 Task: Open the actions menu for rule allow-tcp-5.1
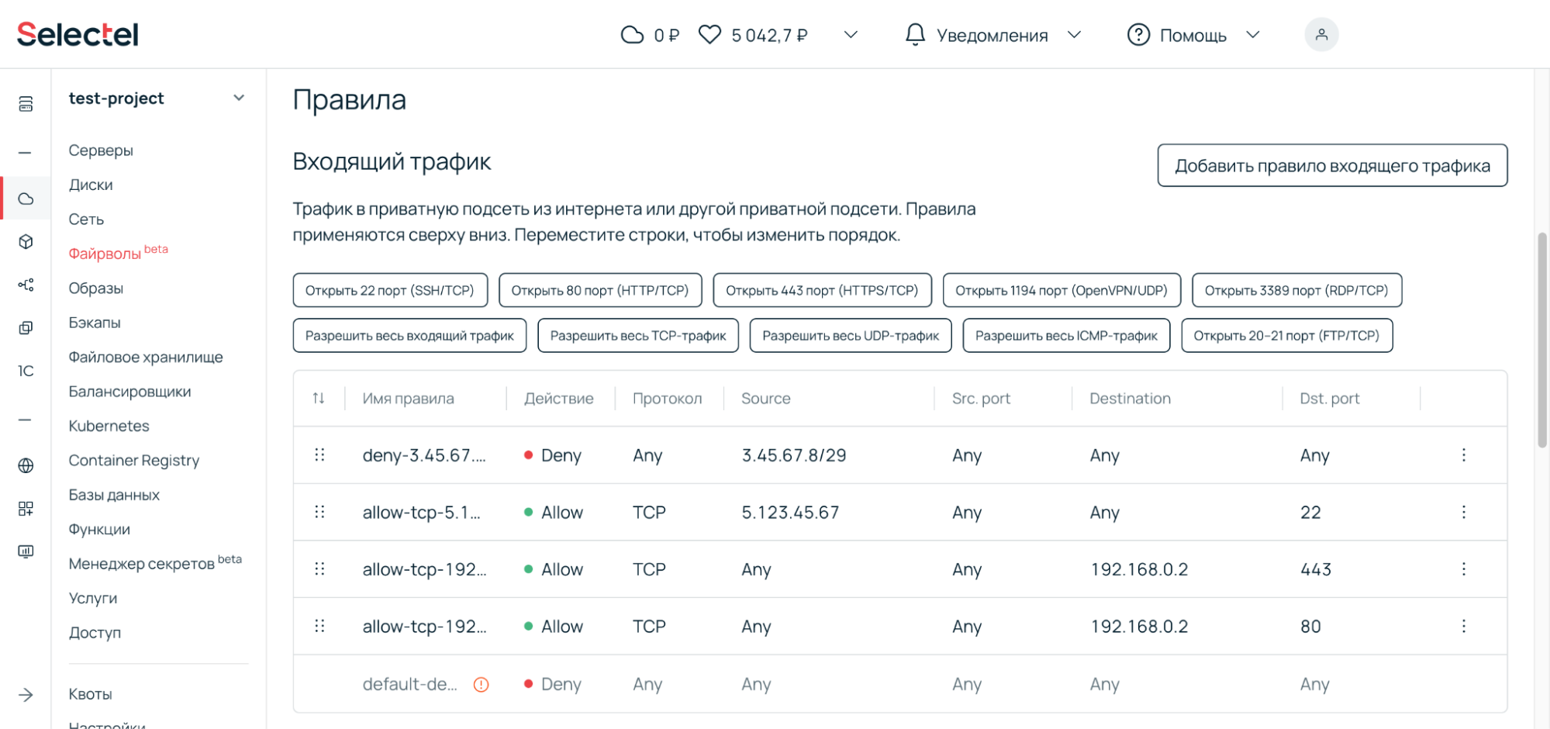[1464, 512]
